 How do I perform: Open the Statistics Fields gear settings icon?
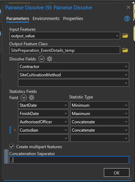click(x=31, y=97)
